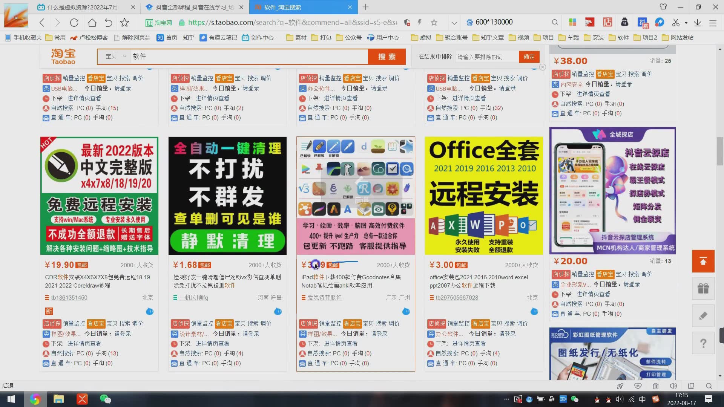Viewport: 724px width, 407px height.
Task: Open the Windows Start menu
Action: (11, 399)
